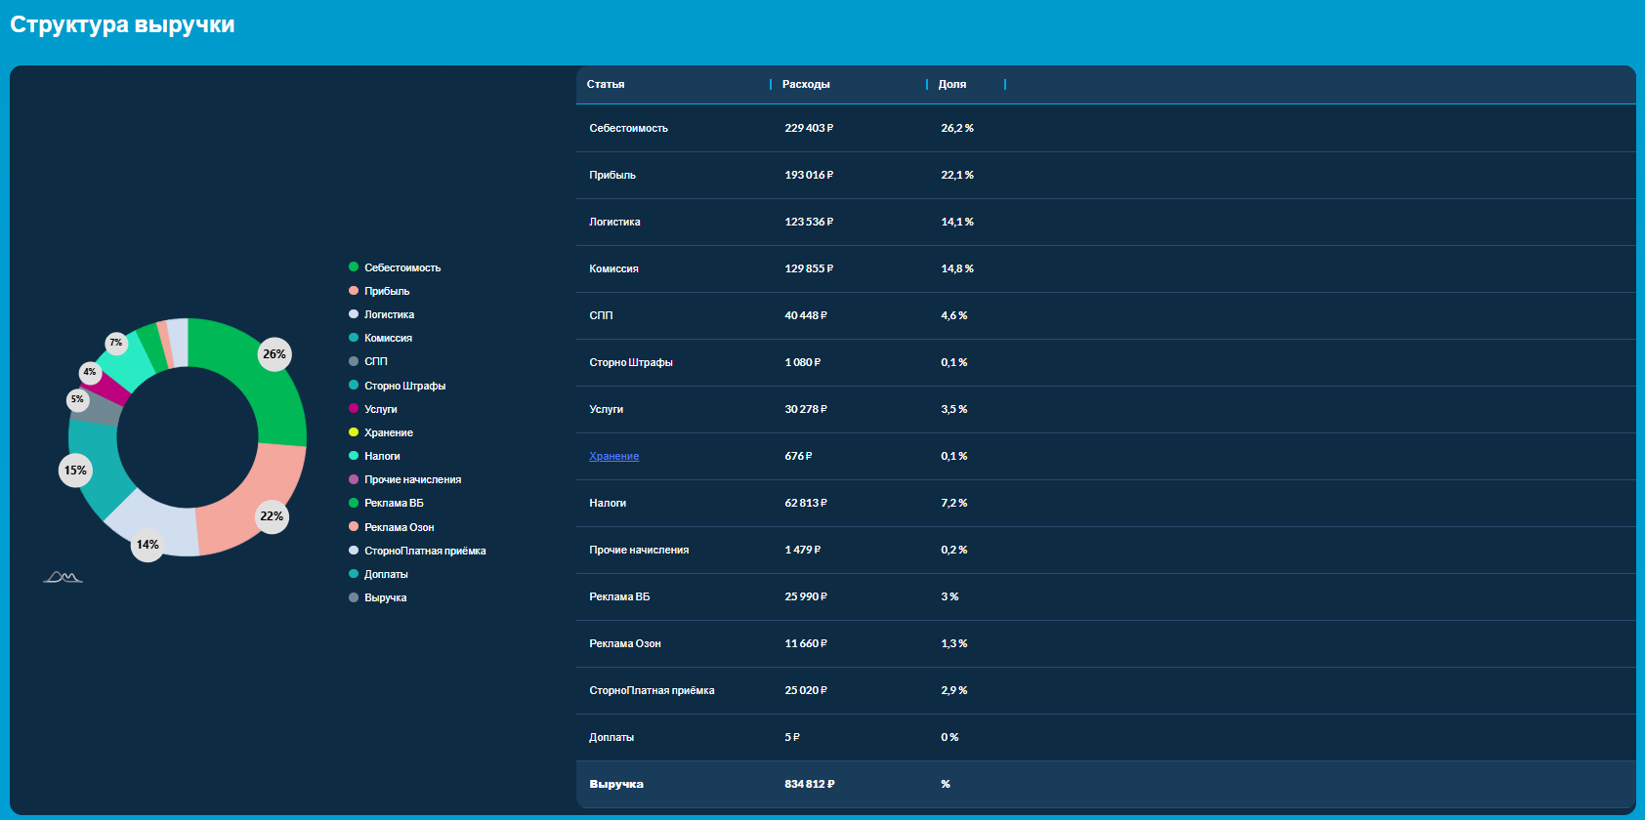1645x820 pixels.
Task: Toggle Прибыль series in the chart legend
Action: click(387, 291)
